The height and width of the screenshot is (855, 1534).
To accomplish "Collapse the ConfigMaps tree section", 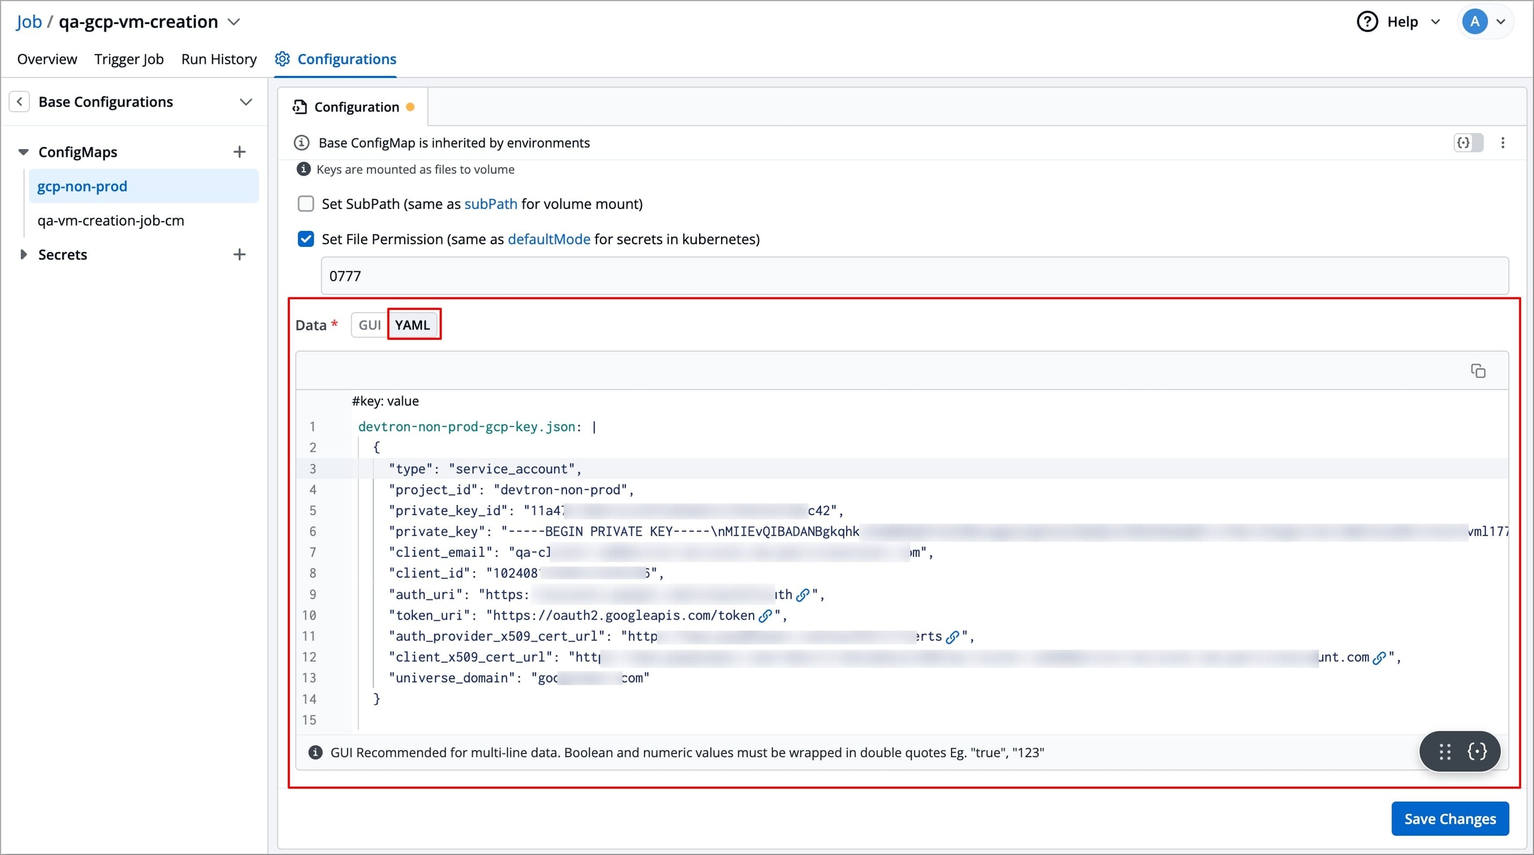I will pos(23,152).
